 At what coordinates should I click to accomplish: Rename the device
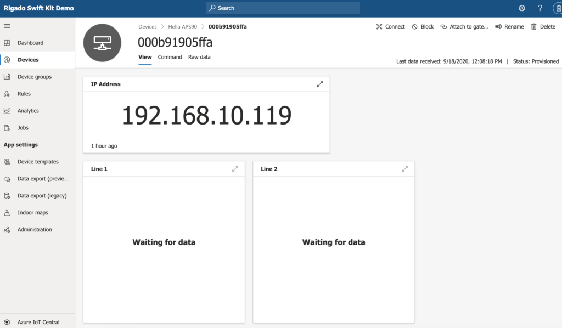pyautogui.click(x=509, y=26)
